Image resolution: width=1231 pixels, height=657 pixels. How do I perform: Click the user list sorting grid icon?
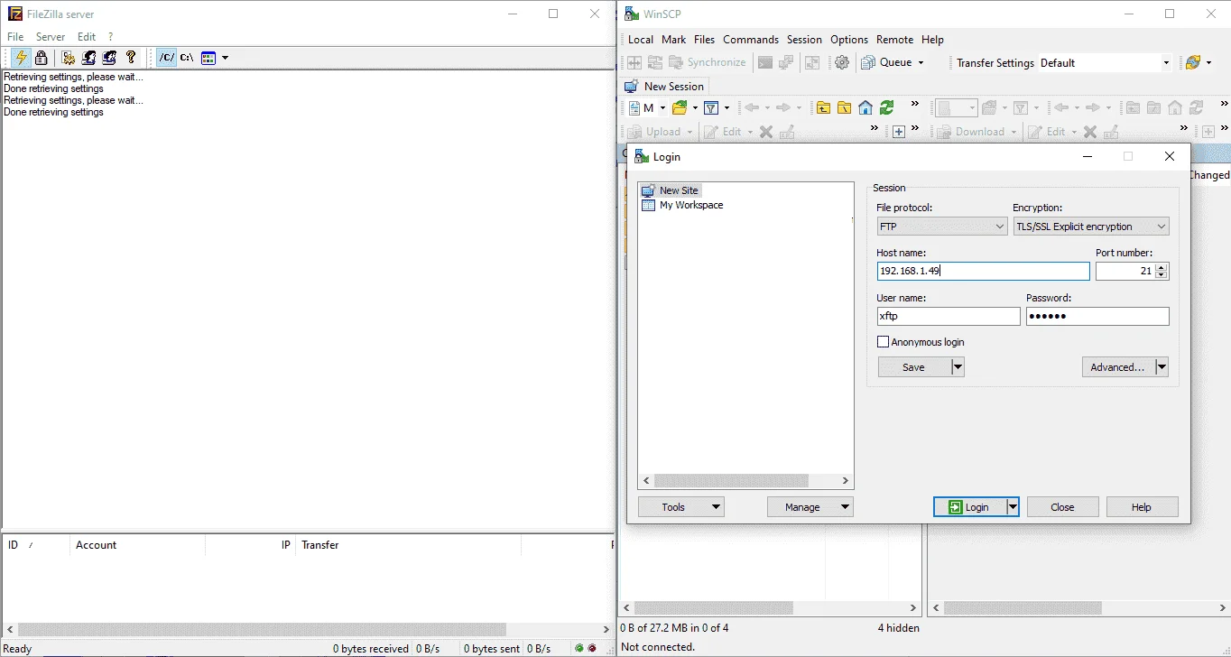pyautogui.click(x=208, y=58)
